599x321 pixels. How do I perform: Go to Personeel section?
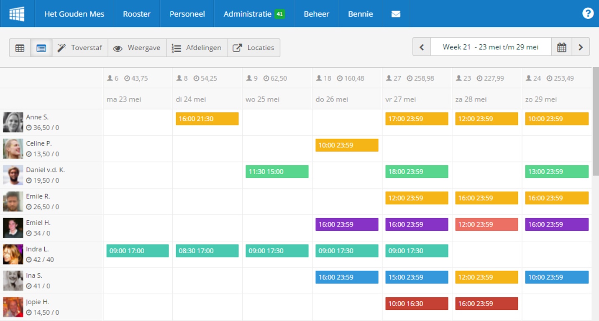[x=187, y=14]
